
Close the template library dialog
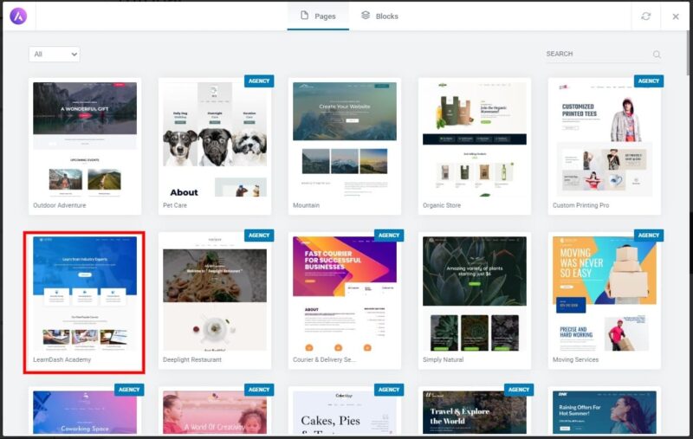676,16
